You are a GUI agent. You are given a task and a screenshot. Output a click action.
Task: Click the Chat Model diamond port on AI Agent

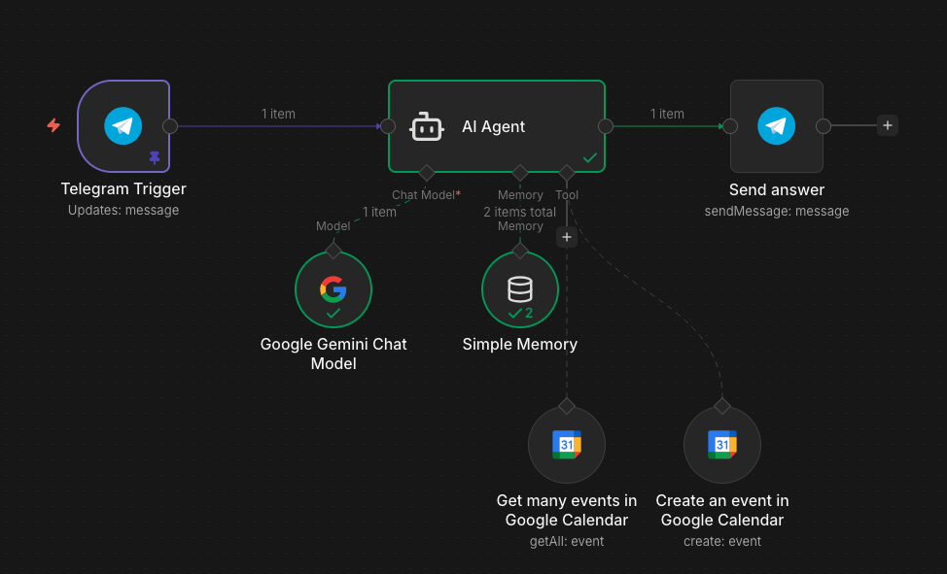point(427,173)
